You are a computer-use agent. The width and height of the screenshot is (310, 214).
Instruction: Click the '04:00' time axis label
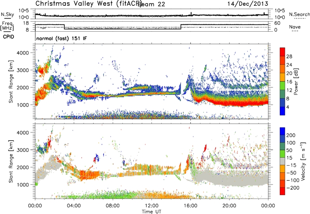(x=74, y=206)
